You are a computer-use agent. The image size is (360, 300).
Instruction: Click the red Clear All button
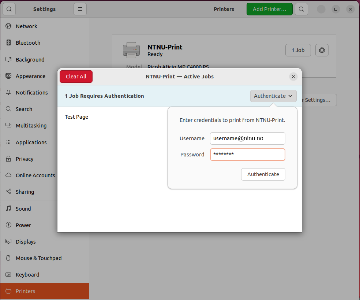pos(76,77)
